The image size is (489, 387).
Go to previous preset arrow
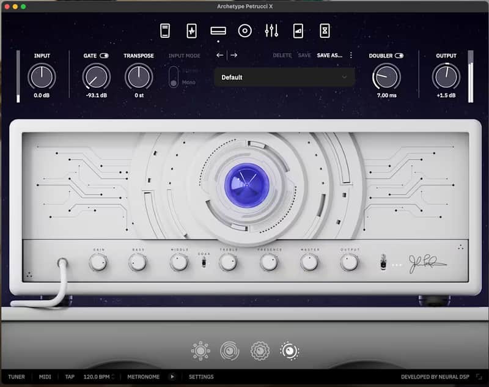220,55
